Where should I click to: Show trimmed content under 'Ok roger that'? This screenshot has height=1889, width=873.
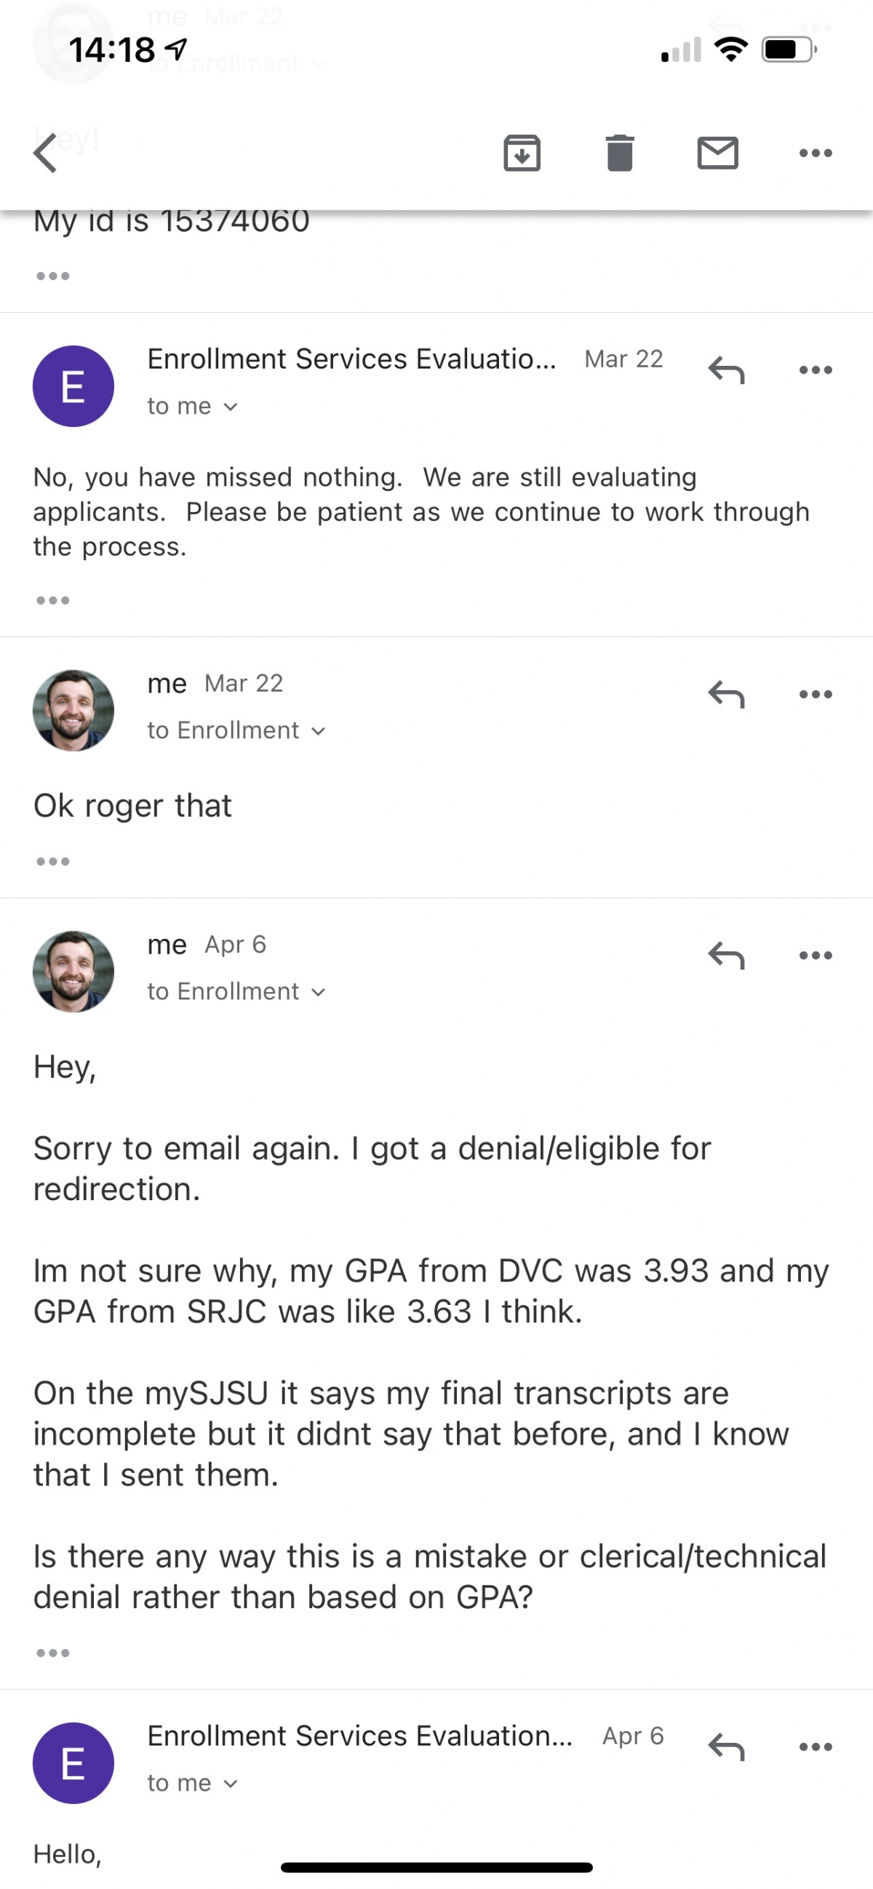(53, 861)
